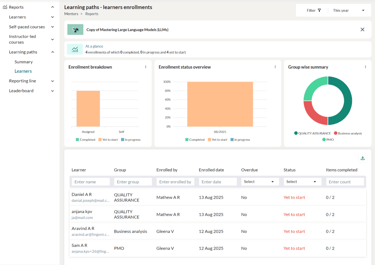
Task: Open Enrollment breakdown options menu
Action: pos(146,67)
